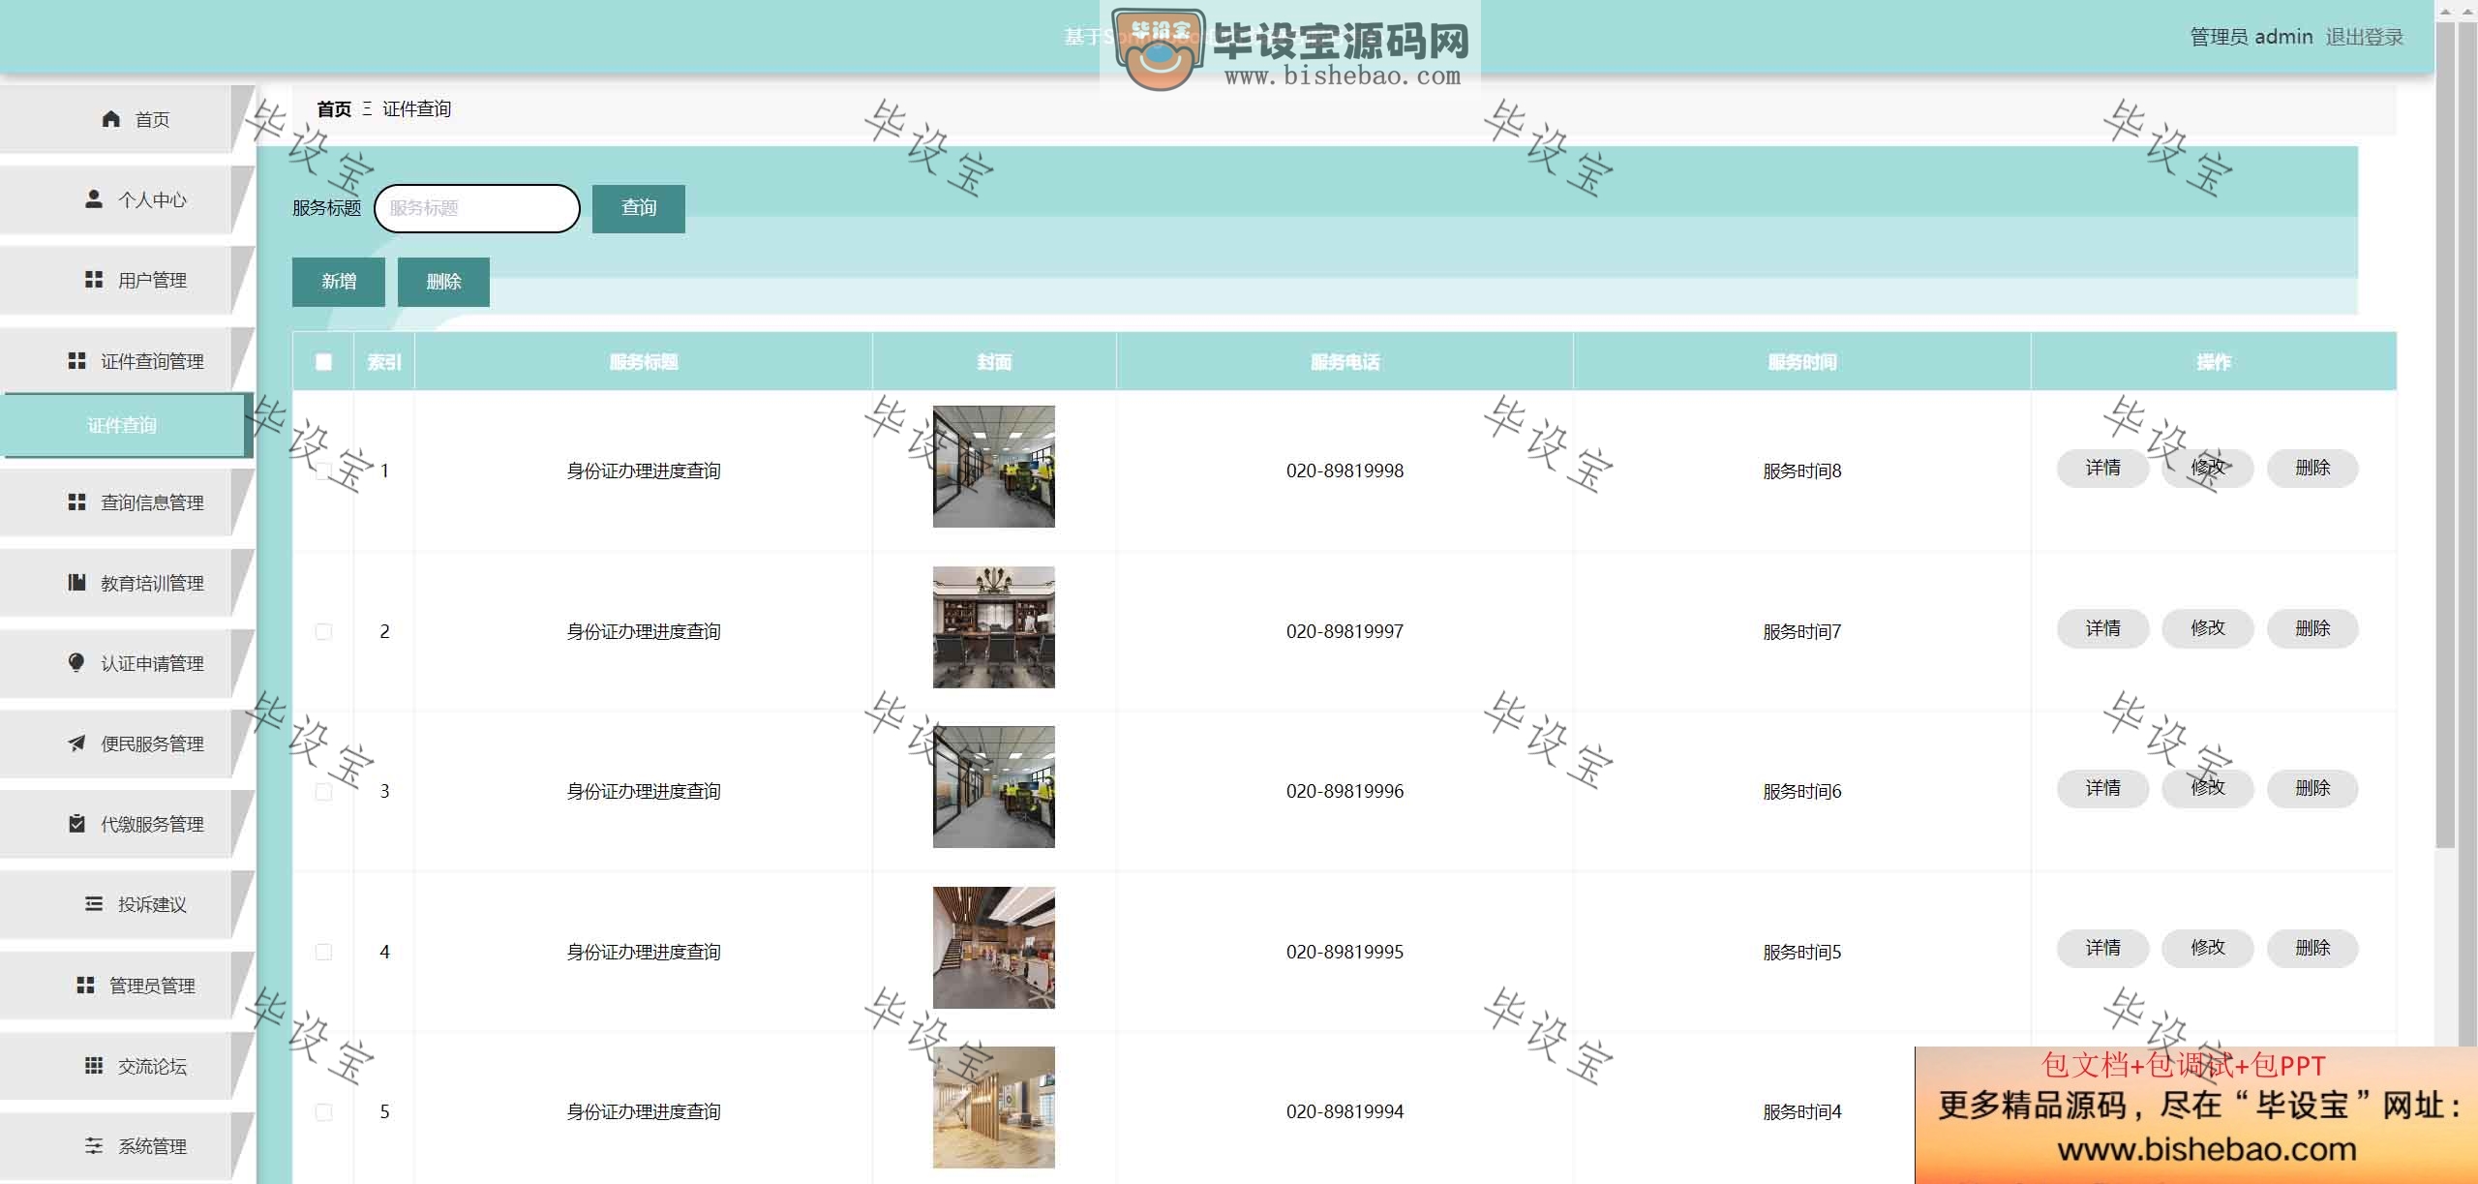Click 修改 for row 2
This screenshot has height=1184, width=2478.
coord(2208,629)
